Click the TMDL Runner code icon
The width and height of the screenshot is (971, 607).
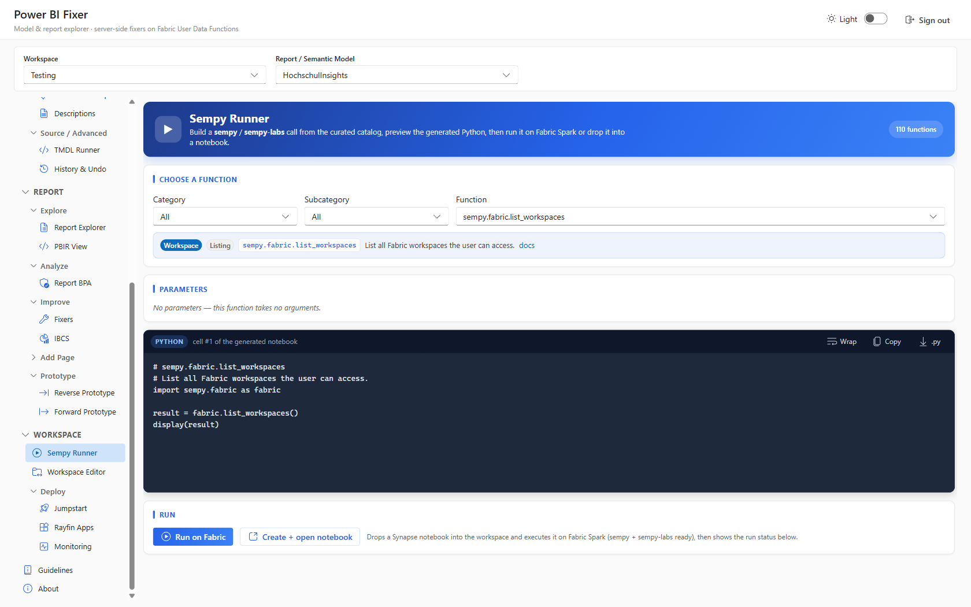click(x=44, y=150)
